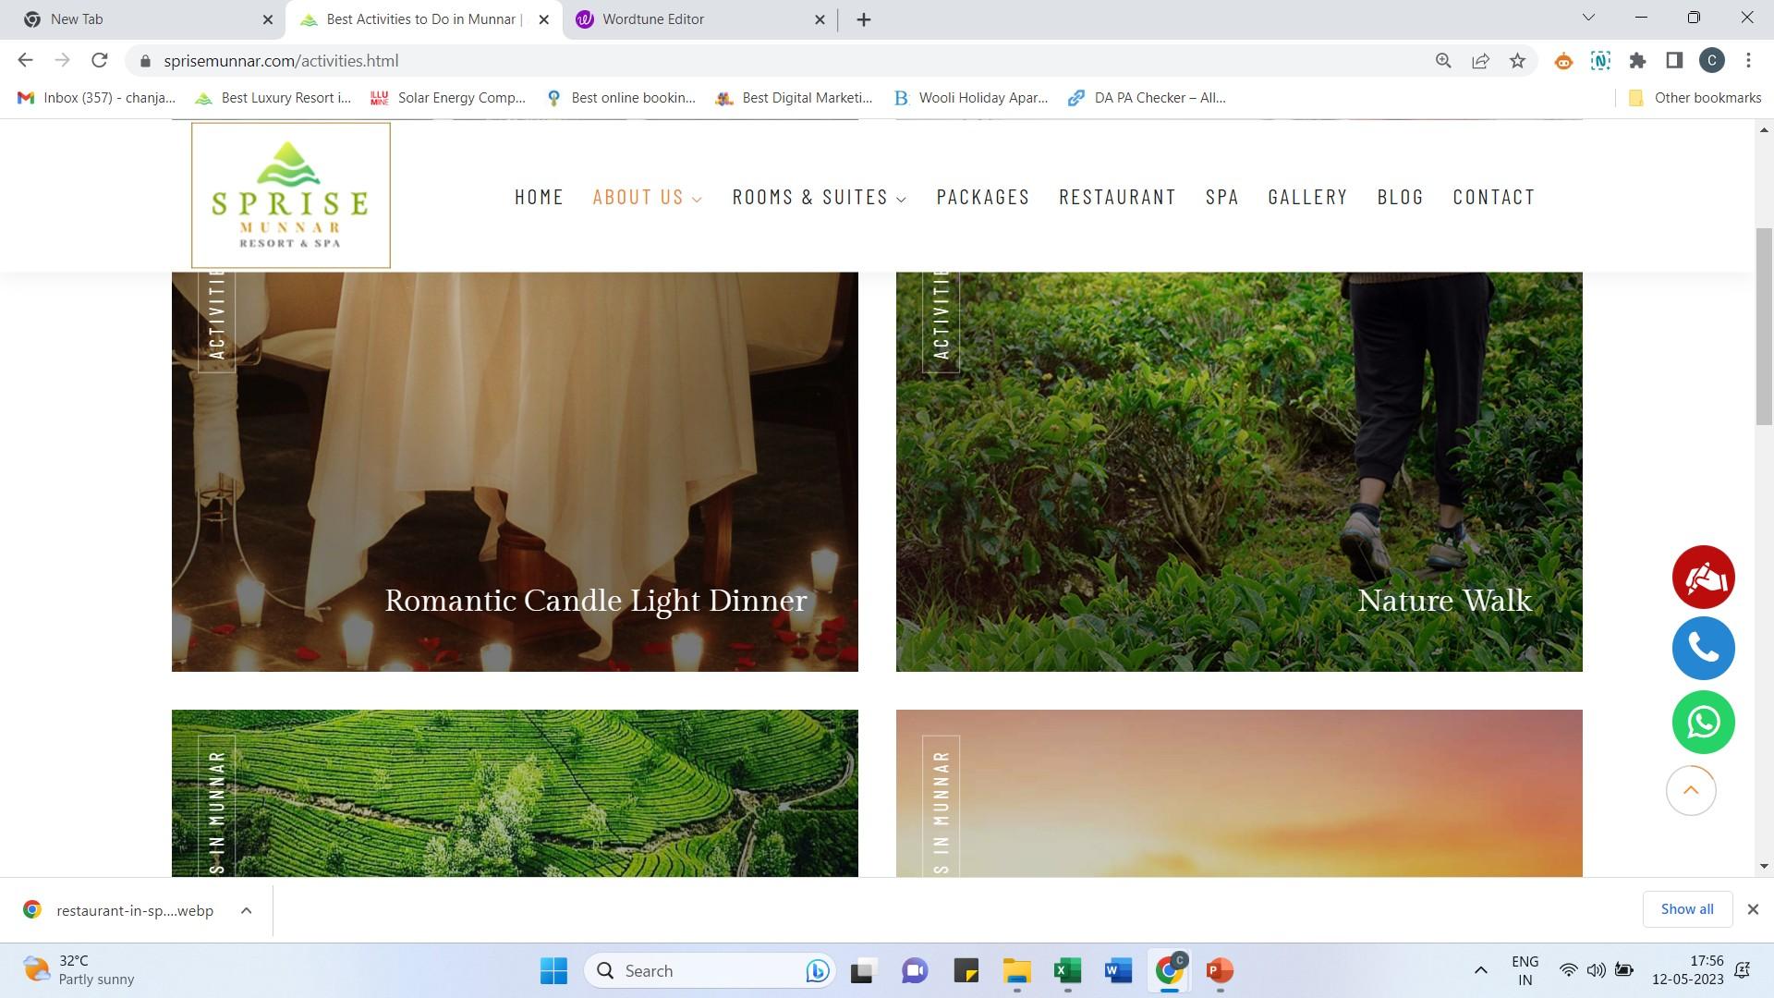Viewport: 1774px width, 998px height.
Task: Open the browser extensions puzzle icon
Action: pos(1637,61)
